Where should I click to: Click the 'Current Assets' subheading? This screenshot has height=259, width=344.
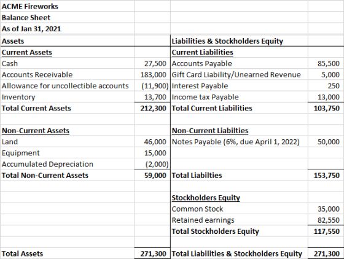coord(27,52)
